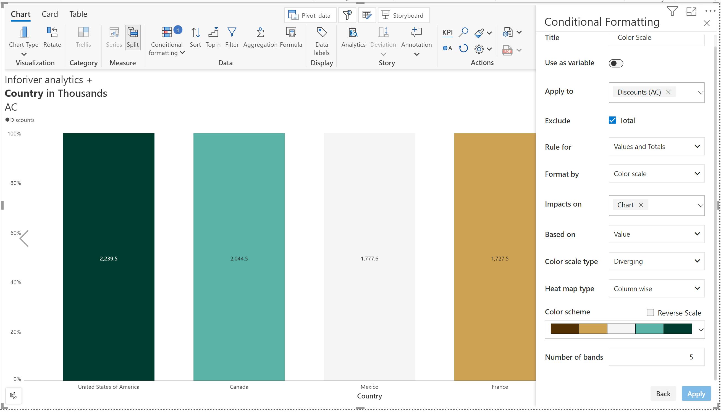Select the Sort icon

[195, 33]
